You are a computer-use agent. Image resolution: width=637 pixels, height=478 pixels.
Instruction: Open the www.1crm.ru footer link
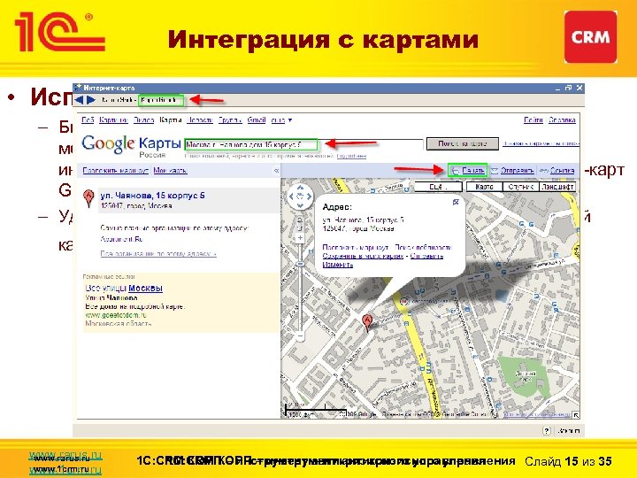(62, 469)
